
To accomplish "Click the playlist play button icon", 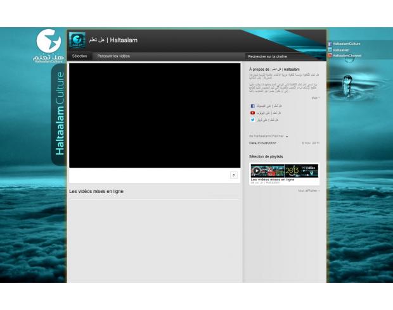I will (x=257, y=171).
